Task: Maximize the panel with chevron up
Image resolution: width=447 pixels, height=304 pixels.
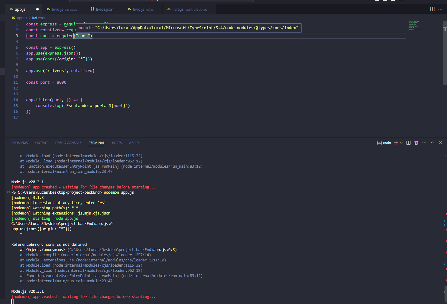Action: coord(432,143)
